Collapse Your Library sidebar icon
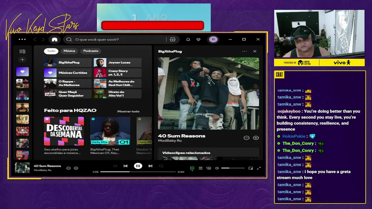The image size is (372, 209). [22, 51]
